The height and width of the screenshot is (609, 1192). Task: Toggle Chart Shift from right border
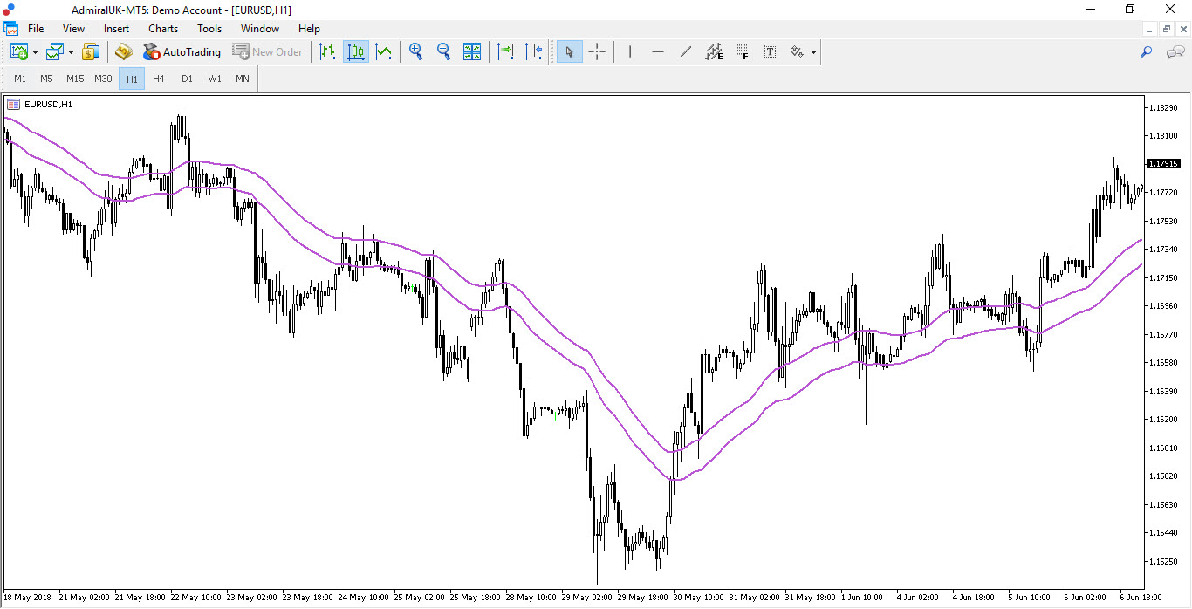click(533, 51)
